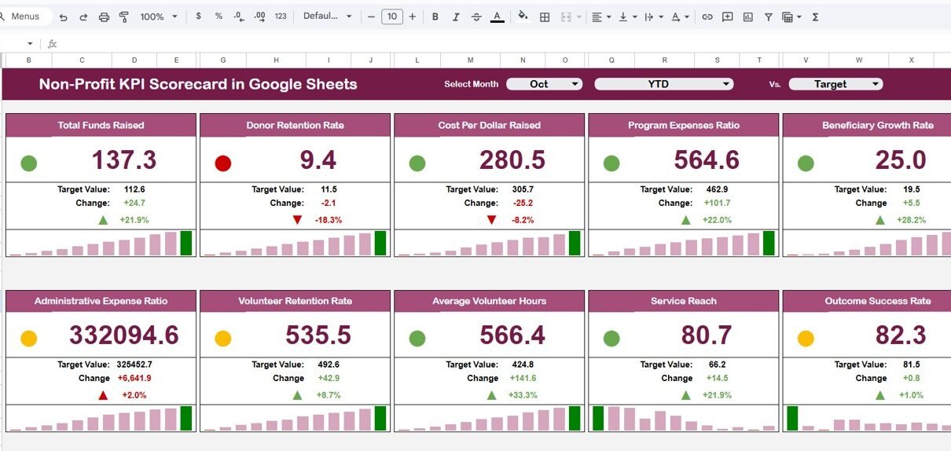Open the Functions sigma menu
Image resolution: width=951 pixels, height=451 pixels.
tap(815, 16)
